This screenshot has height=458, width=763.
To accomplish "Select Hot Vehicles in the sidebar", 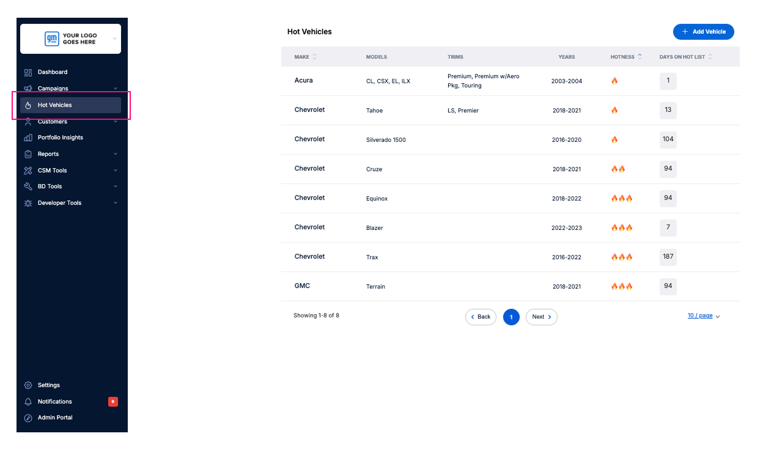I will (x=70, y=105).
